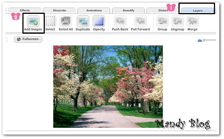Duplicate the layer with the Duplicate icon
The width and height of the screenshot is (224, 139).
[83, 21]
